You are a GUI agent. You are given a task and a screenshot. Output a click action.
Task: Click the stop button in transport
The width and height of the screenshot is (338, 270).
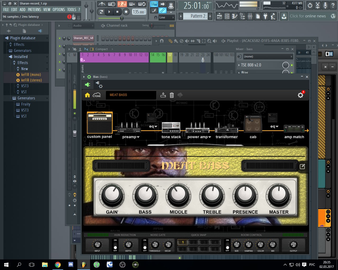118,12
